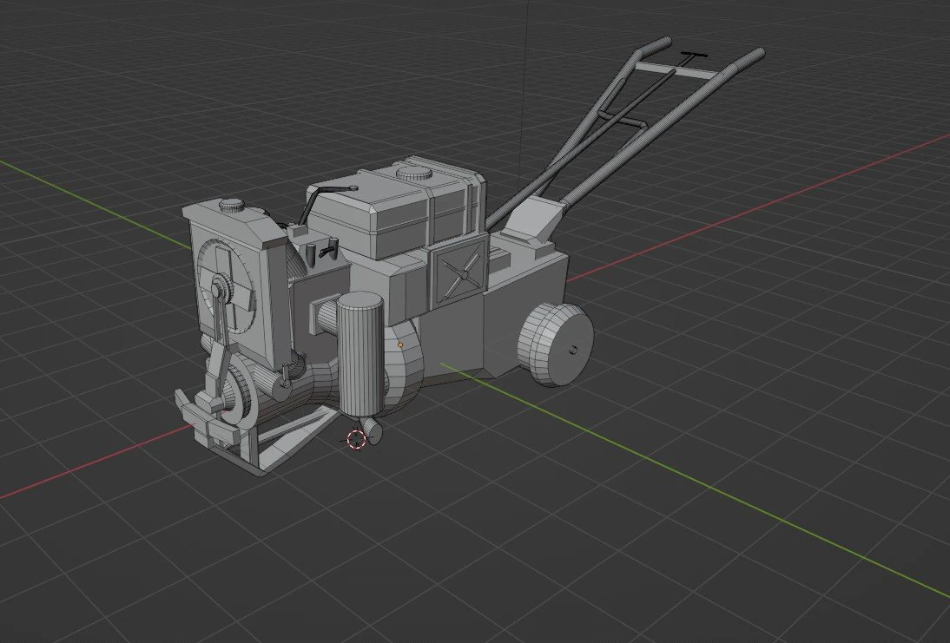This screenshot has width=950, height=643.
Task: Select the upright cylindrical canister
Action: tap(360, 353)
